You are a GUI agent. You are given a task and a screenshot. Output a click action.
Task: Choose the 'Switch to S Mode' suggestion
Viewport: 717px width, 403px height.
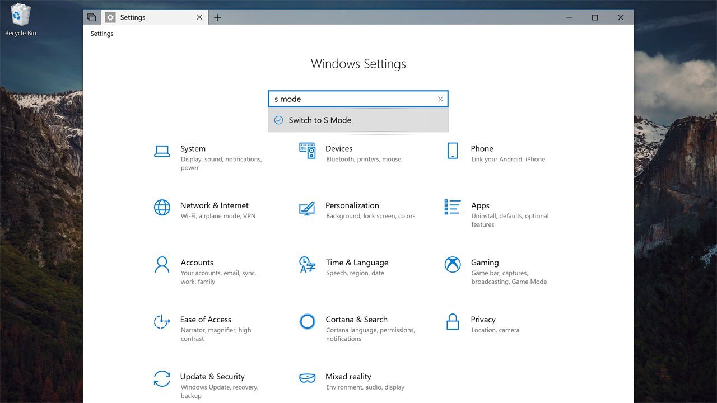[358, 120]
